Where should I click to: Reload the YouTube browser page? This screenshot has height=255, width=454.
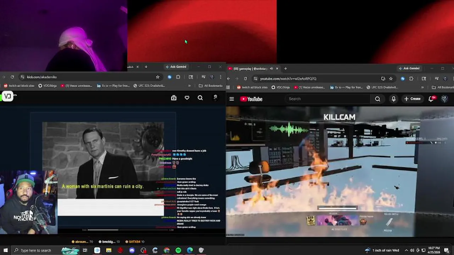245,79
